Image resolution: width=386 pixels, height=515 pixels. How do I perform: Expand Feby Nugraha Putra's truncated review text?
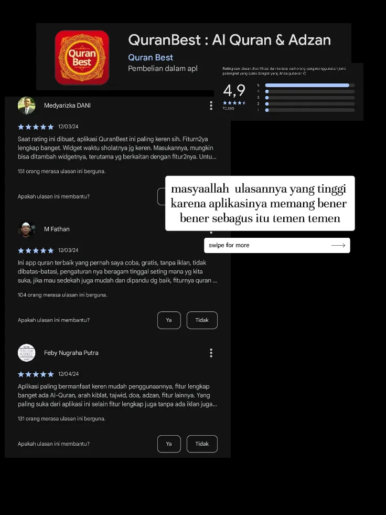click(x=117, y=395)
